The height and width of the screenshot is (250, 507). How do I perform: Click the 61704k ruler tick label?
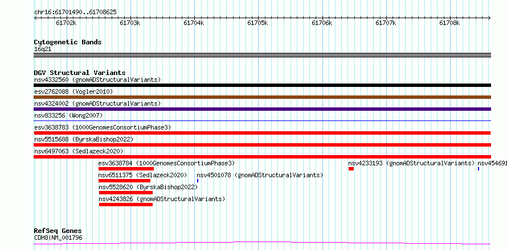(194, 23)
